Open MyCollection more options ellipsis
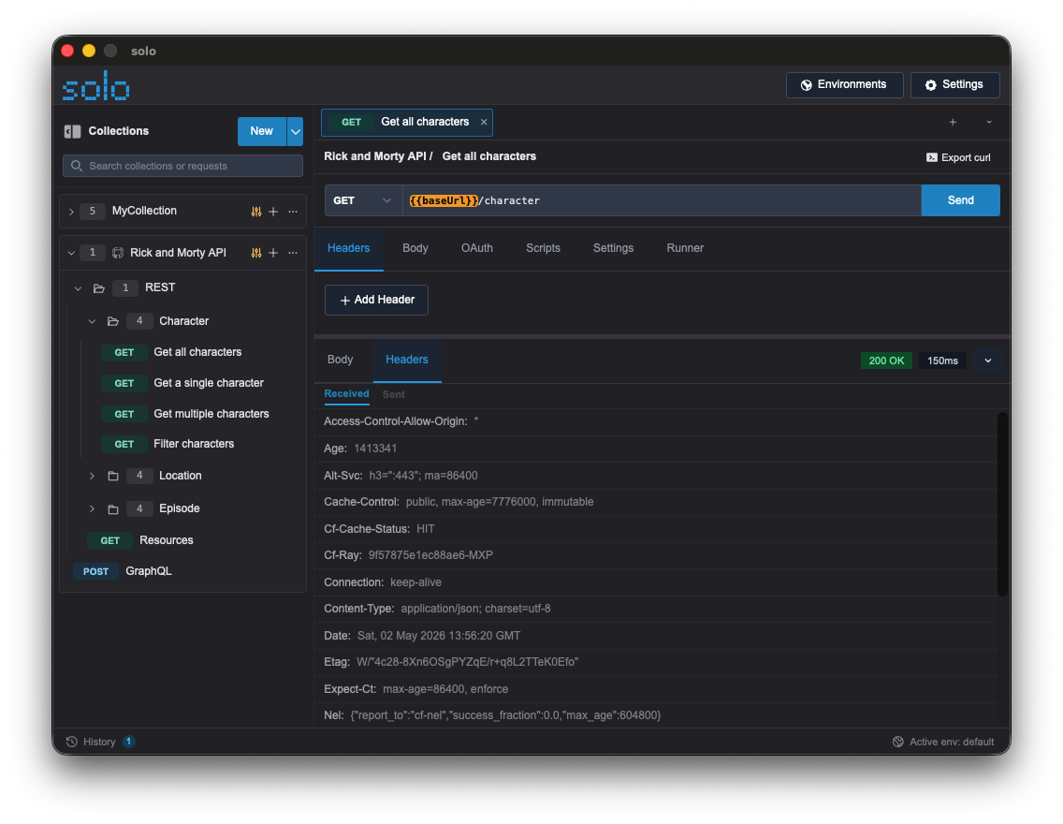 (x=293, y=212)
